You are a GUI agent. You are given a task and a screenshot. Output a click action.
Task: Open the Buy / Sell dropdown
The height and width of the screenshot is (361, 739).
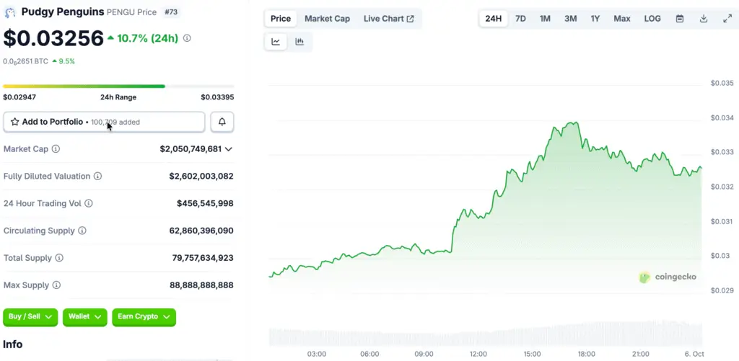tap(30, 317)
